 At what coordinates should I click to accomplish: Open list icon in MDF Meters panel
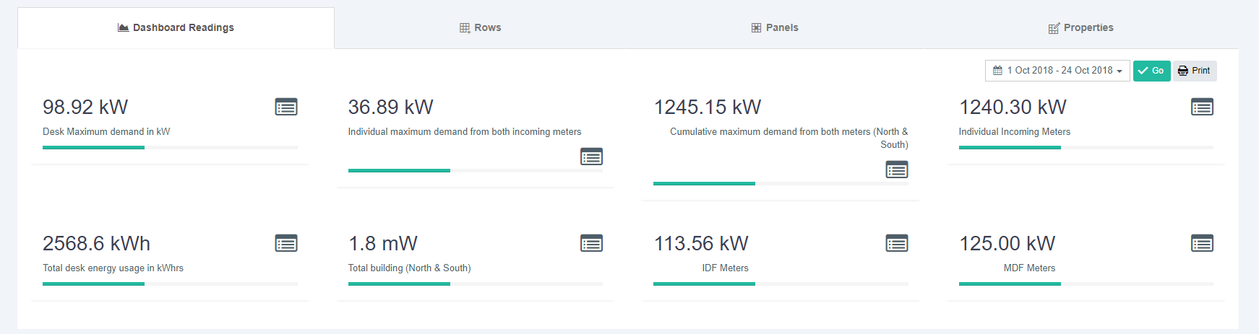(x=1202, y=243)
